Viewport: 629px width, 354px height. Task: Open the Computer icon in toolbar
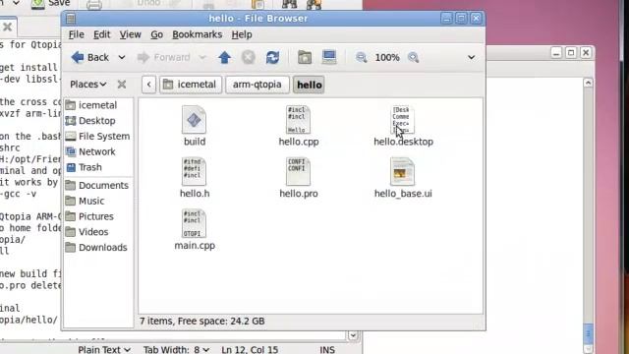[329, 57]
